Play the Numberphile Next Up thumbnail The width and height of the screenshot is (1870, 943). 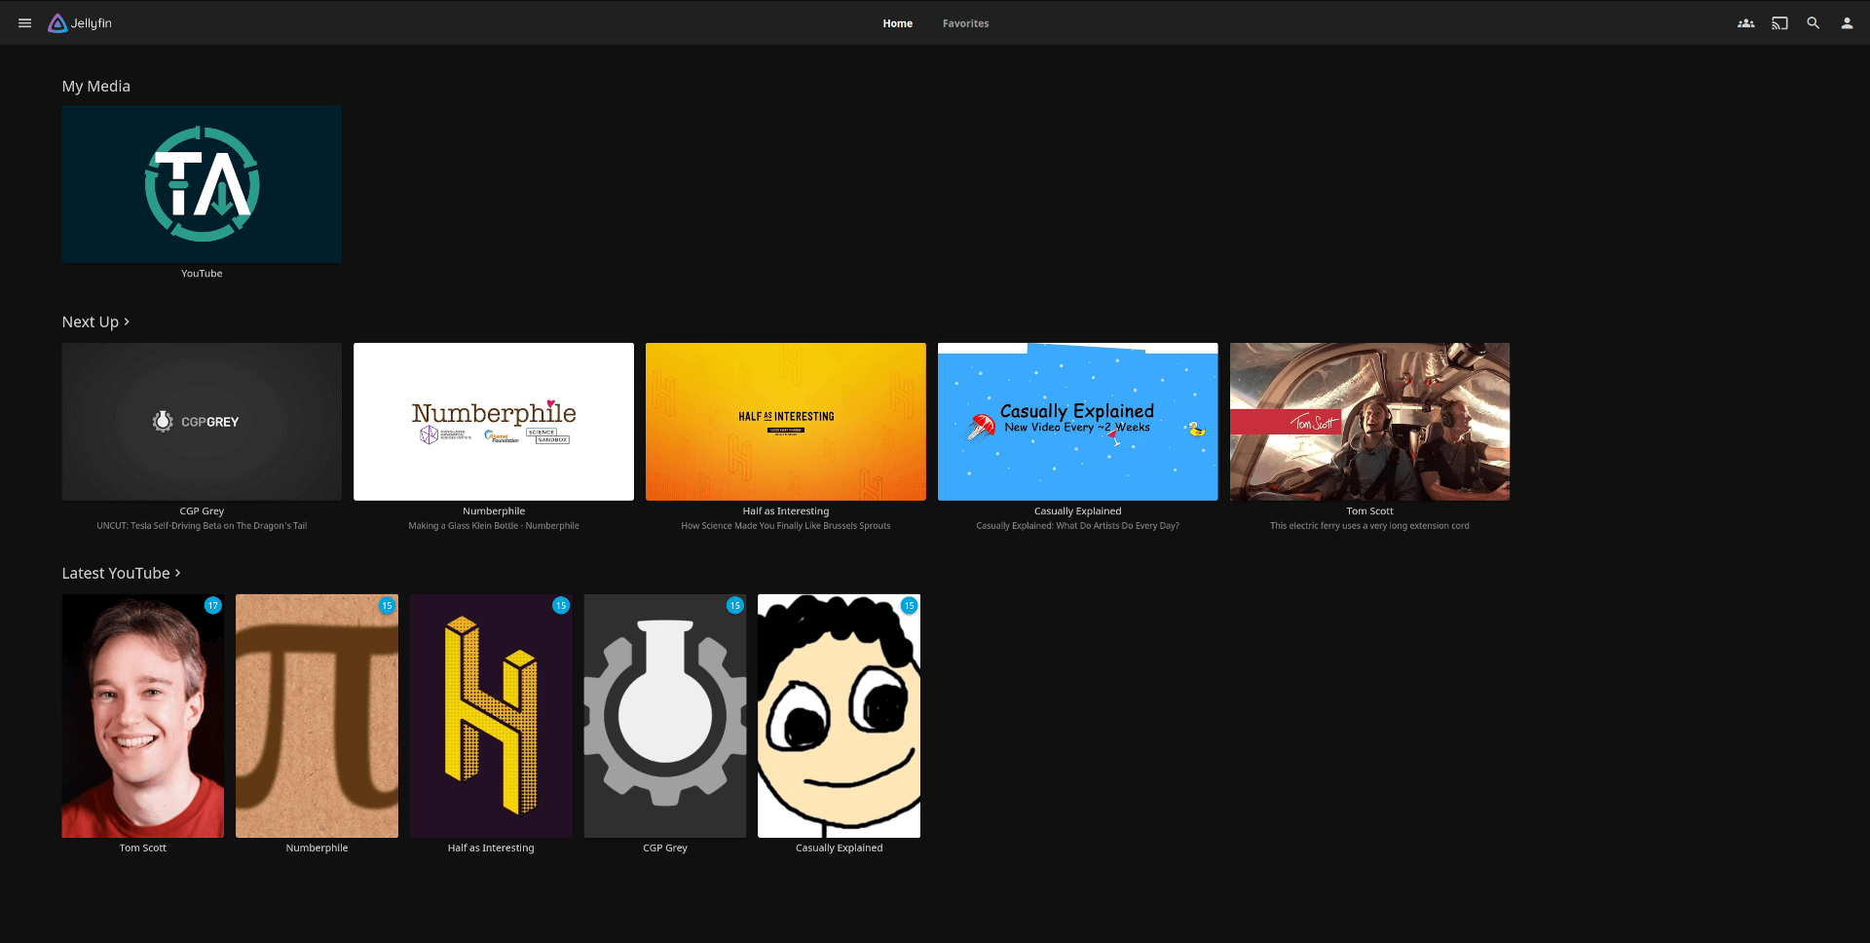point(494,422)
